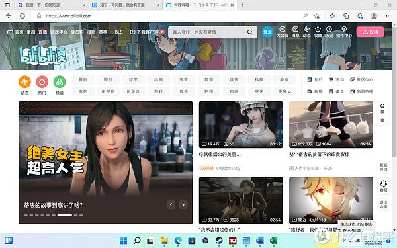This screenshot has width=397, height=248.
Task: Open File Explorer from the taskbar
Action: 164,241
